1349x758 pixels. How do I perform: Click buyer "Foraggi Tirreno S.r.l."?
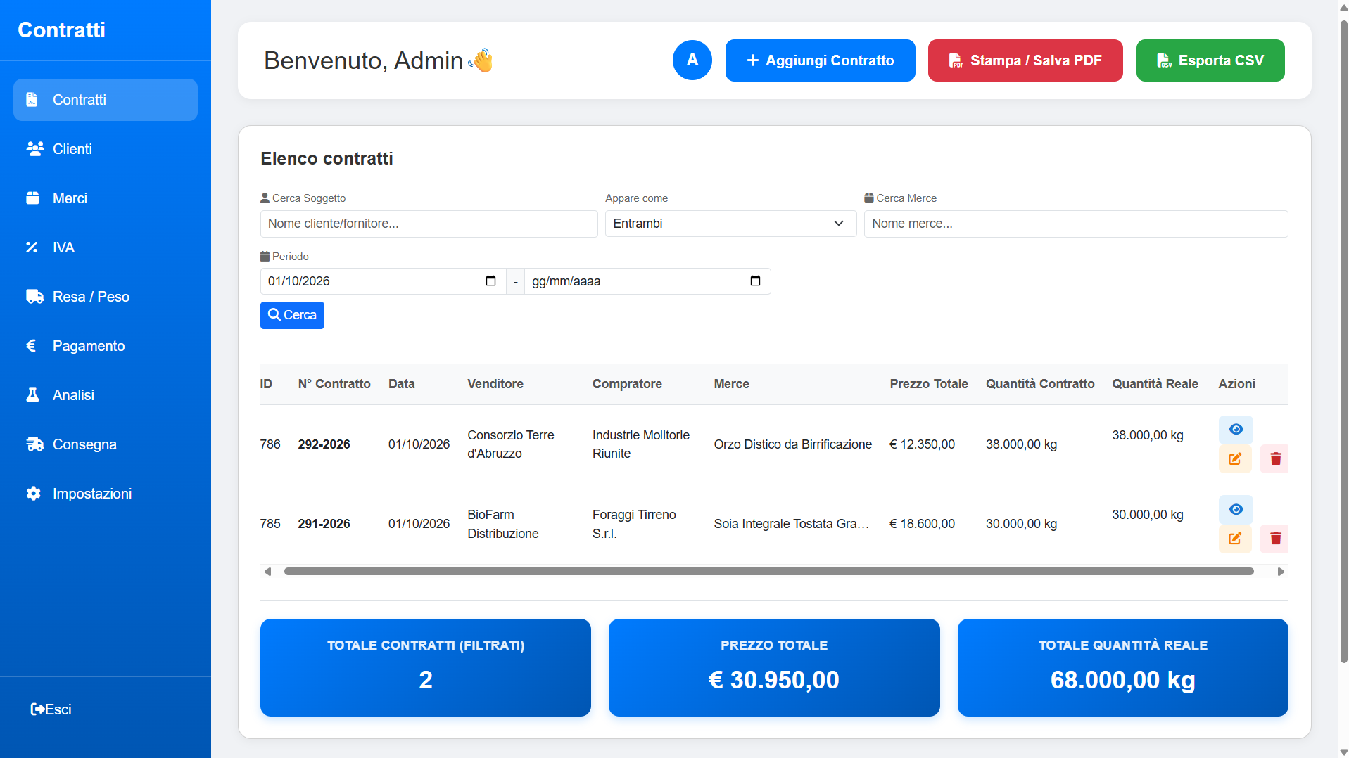pyautogui.click(x=634, y=524)
